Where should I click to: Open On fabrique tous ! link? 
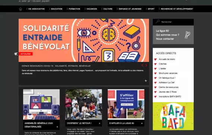click(167, 78)
